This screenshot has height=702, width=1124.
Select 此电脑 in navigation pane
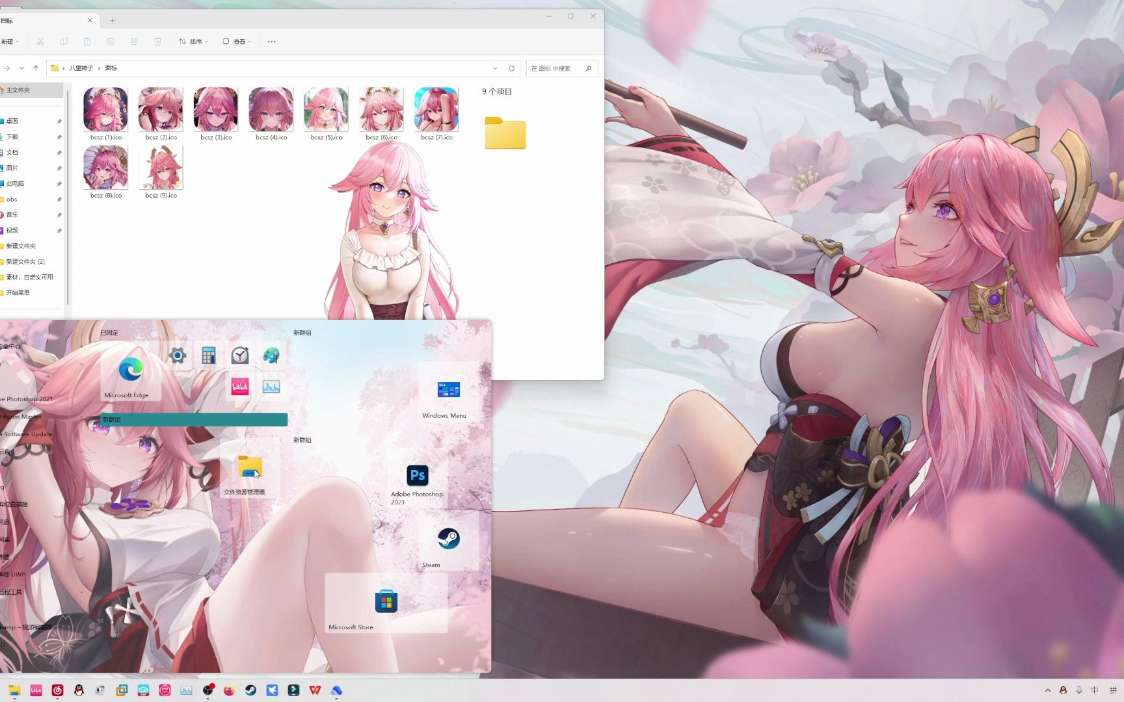point(31,184)
